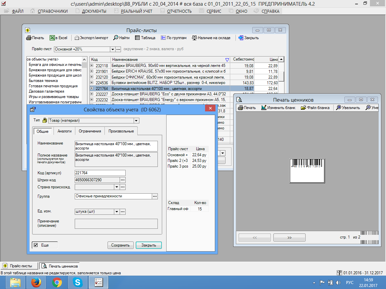
Task: Click Закрыть in Прайс-листы toolbar
Action: point(248,38)
